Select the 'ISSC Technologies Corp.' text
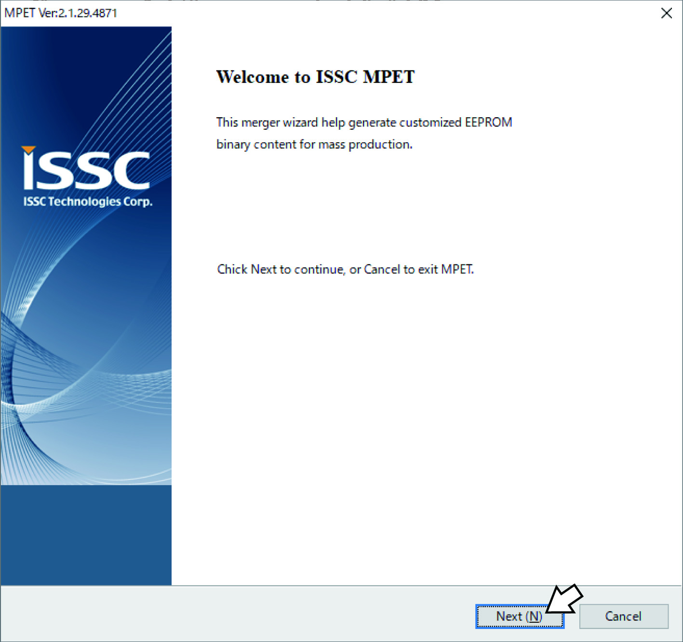This screenshot has height=642, width=683. pyautogui.click(x=88, y=202)
